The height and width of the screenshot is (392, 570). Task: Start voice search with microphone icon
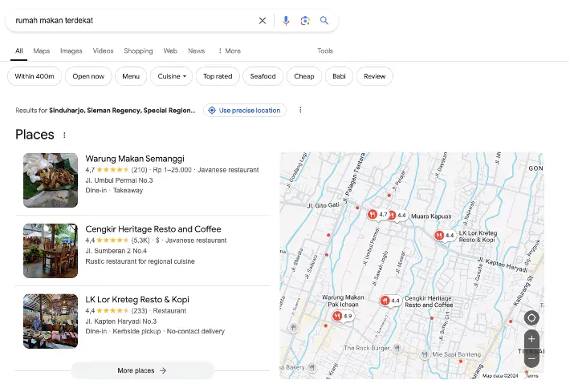tap(286, 21)
